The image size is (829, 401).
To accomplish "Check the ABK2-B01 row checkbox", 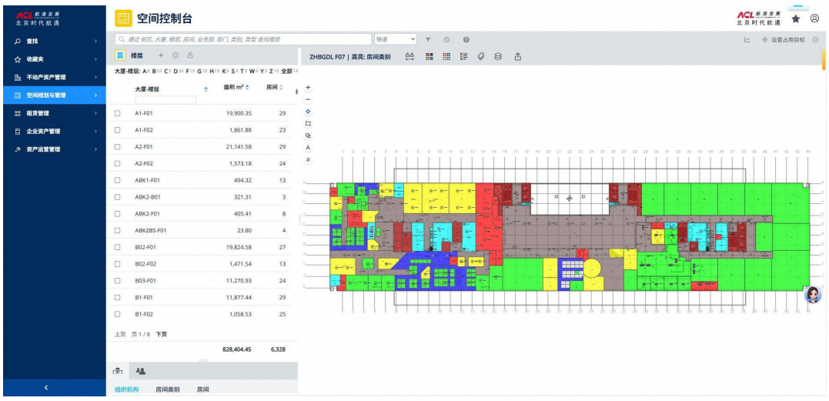I will [x=118, y=197].
